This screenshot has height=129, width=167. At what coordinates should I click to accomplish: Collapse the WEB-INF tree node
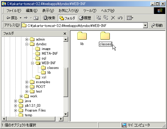pos(32,63)
